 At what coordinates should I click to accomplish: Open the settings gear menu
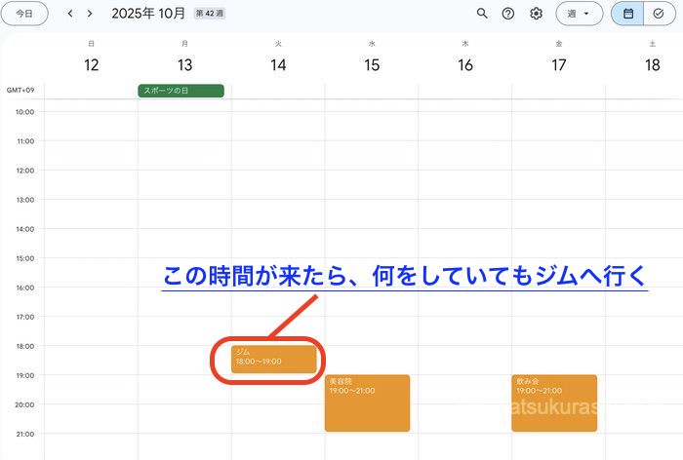(x=536, y=14)
